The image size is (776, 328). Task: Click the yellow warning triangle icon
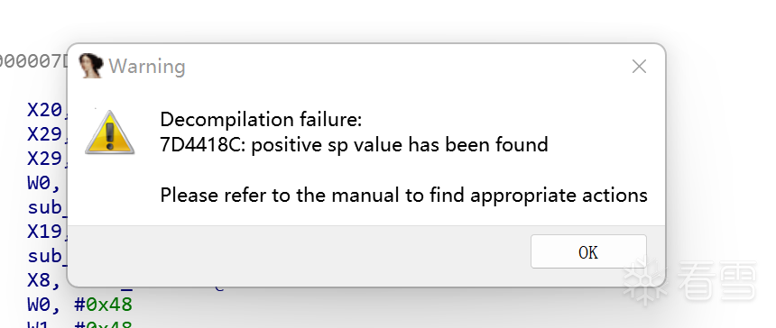click(x=110, y=132)
